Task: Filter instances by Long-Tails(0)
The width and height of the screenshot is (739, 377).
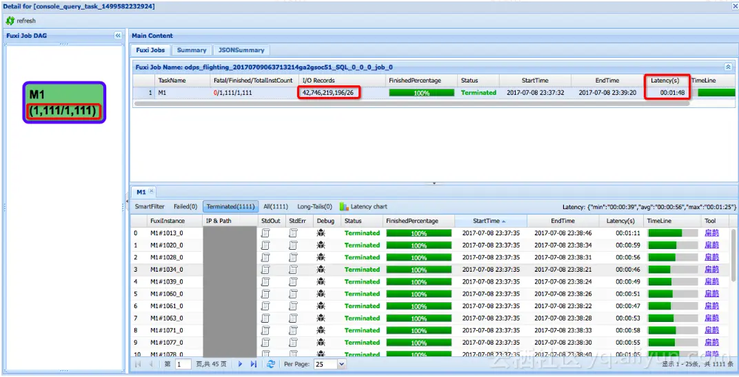Action: (x=314, y=206)
